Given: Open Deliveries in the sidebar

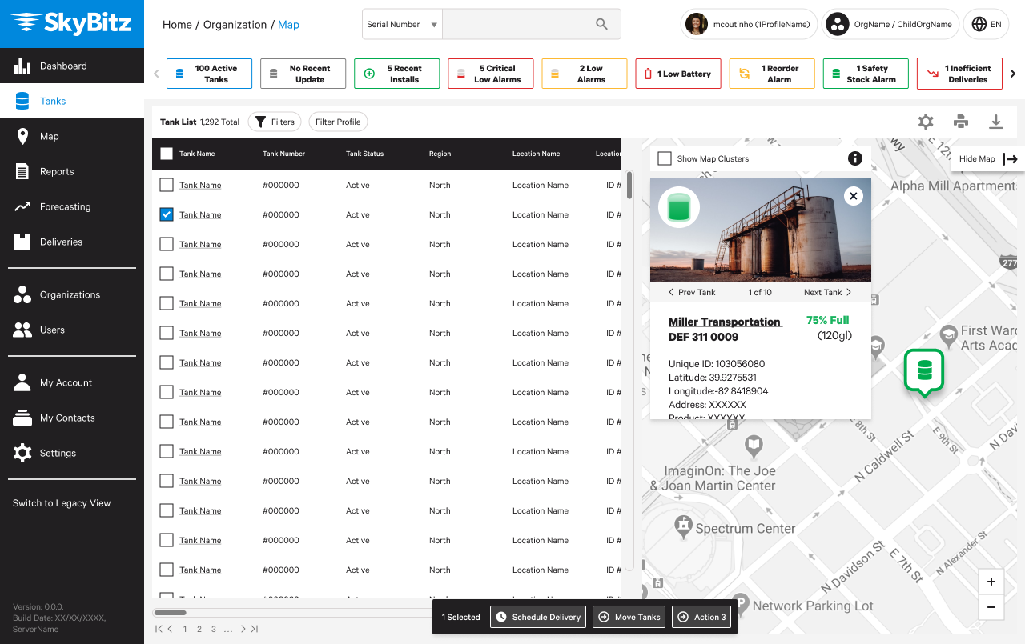Looking at the screenshot, I should (61, 242).
